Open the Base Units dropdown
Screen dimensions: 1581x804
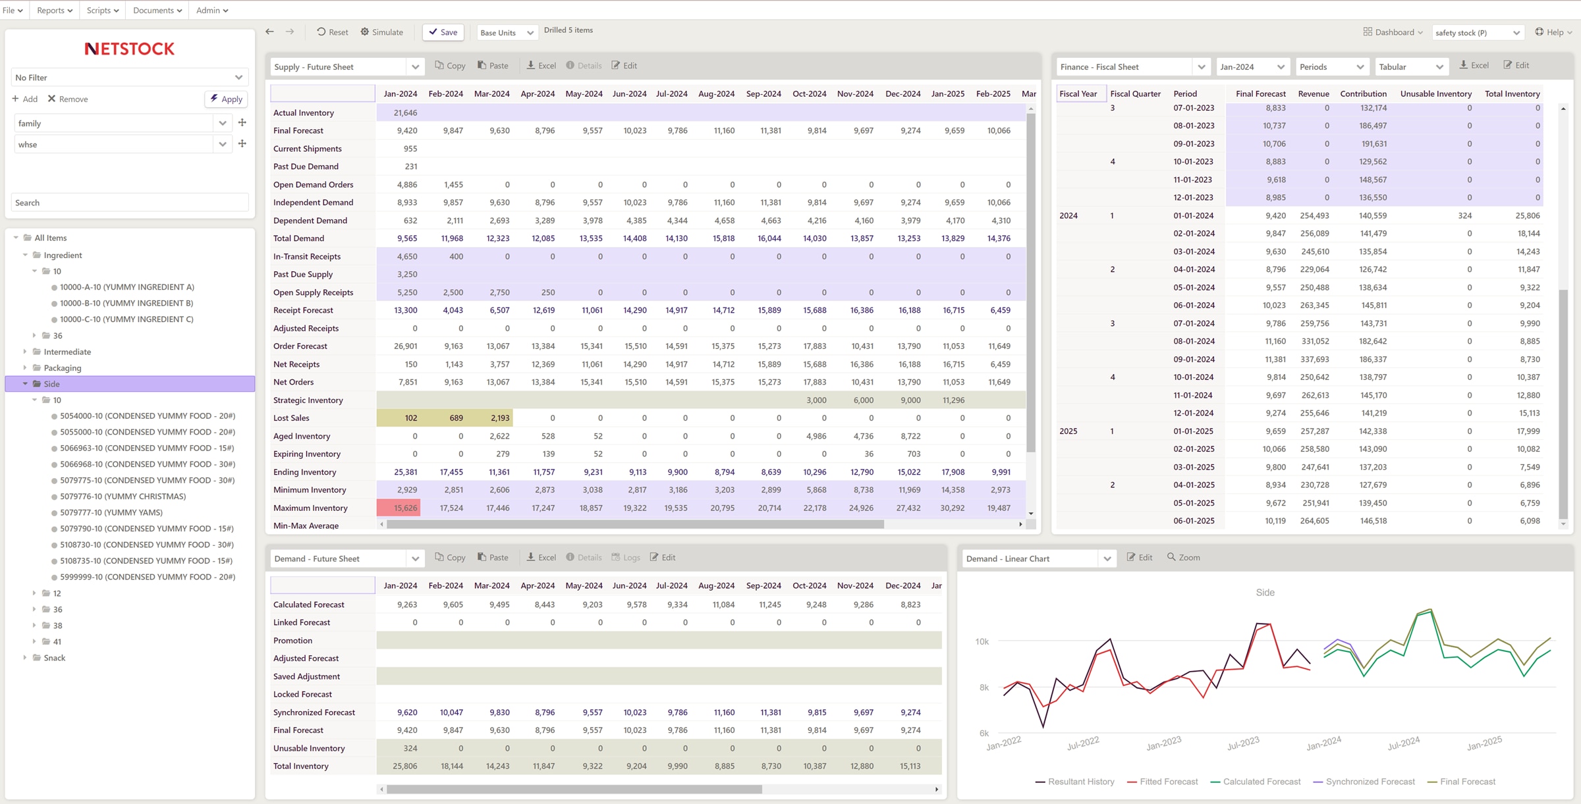(x=506, y=32)
